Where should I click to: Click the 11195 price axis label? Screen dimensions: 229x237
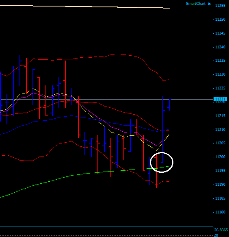coord(220,171)
